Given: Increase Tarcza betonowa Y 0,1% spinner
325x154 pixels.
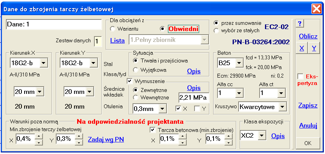Looking at the screenshot, I should pyautogui.click(x=229, y=137).
